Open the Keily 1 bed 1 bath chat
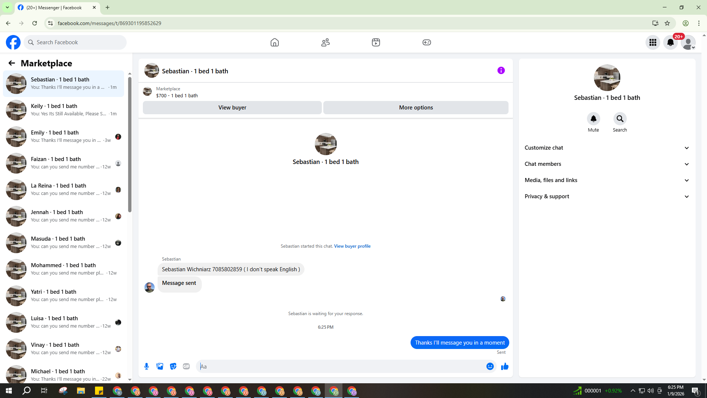707x398 pixels. click(64, 110)
